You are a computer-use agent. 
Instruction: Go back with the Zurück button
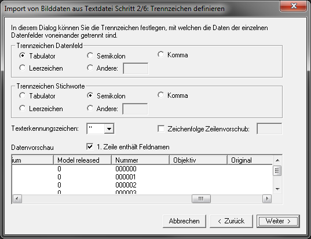coord(231,221)
